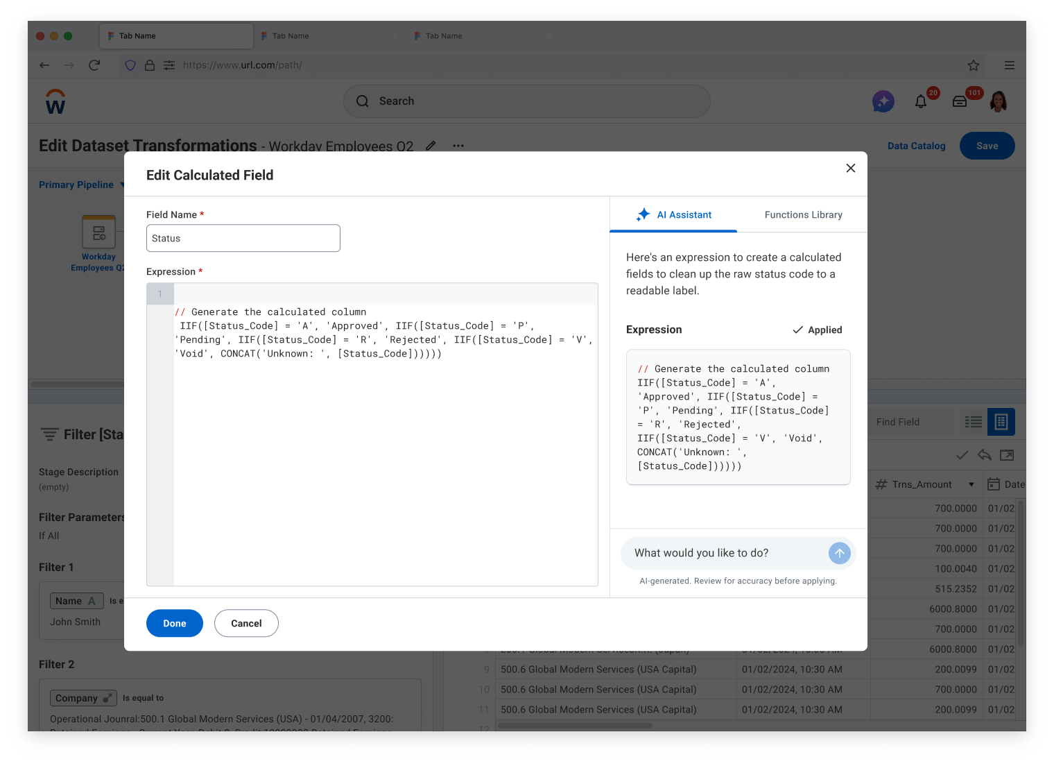Viewport: 1054px width, 766px height.
Task: Switch to the grid view icon
Action: pos(1001,422)
